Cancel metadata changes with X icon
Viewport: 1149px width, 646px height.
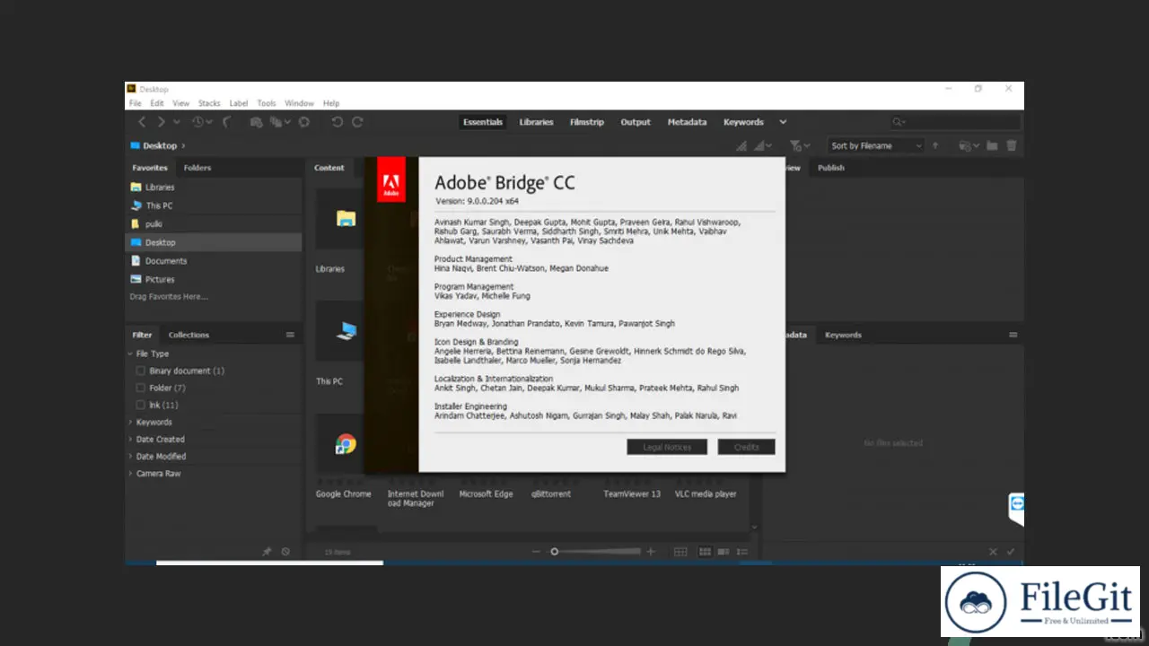[993, 552]
